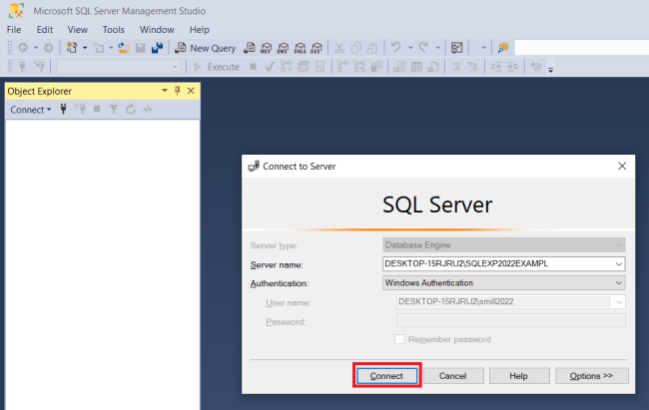The height and width of the screenshot is (410, 649).
Task: Click the Connect button in dialog
Action: coord(387,376)
